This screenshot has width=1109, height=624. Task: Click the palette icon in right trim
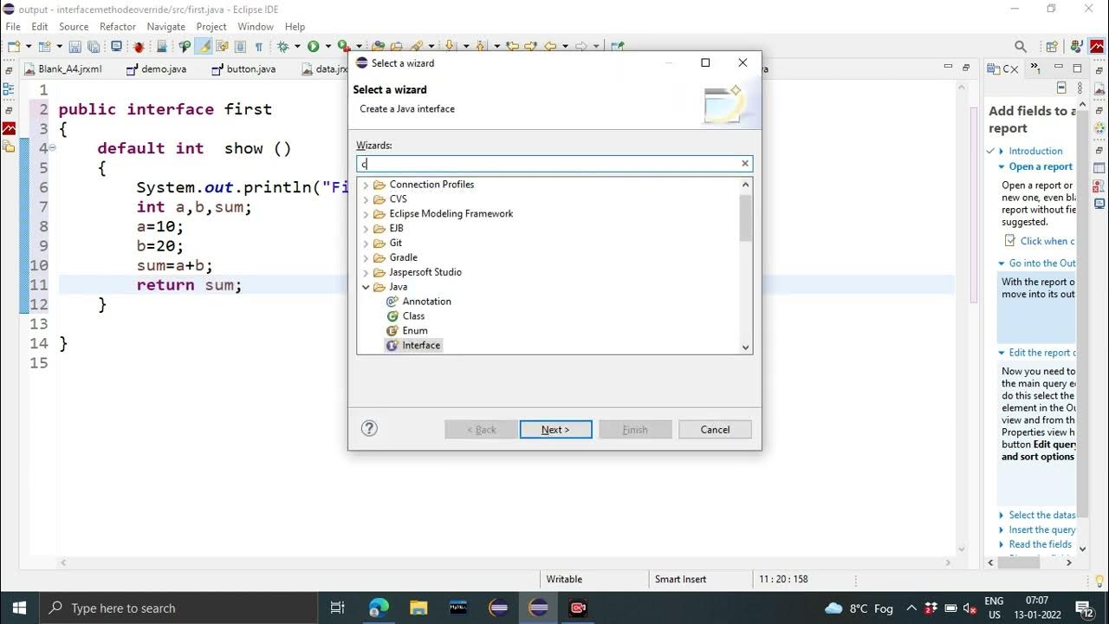[x=1099, y=127]
